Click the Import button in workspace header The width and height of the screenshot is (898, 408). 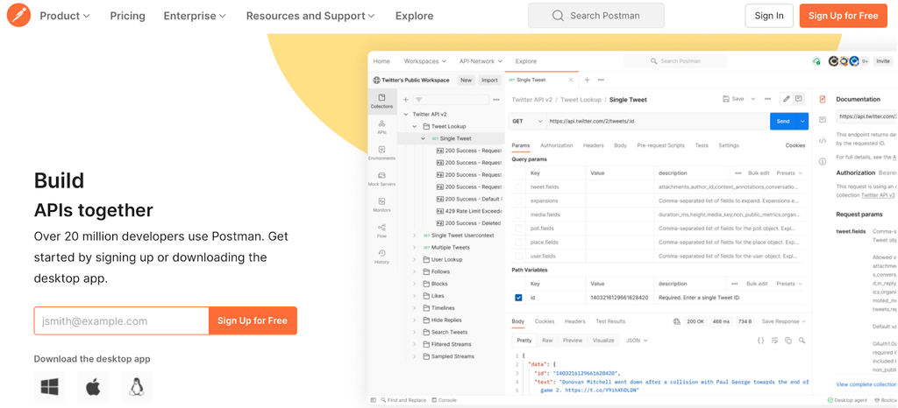[489, 80]
